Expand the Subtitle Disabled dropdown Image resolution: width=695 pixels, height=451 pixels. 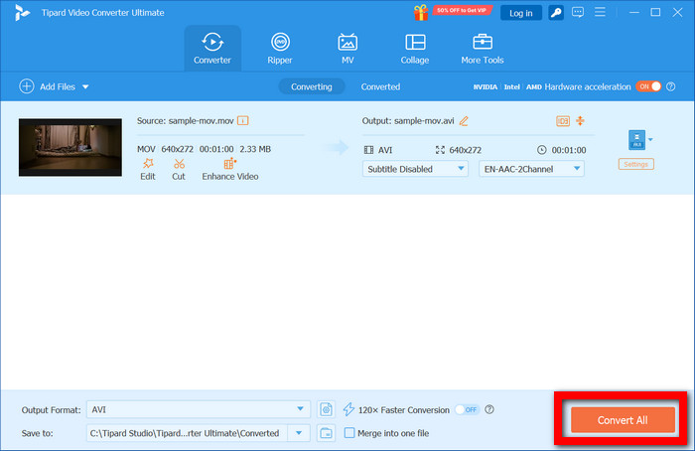point(415,169)
